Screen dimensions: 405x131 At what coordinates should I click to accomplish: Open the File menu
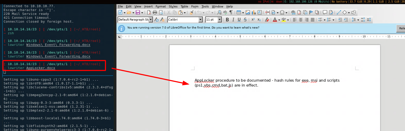(120, 6)
